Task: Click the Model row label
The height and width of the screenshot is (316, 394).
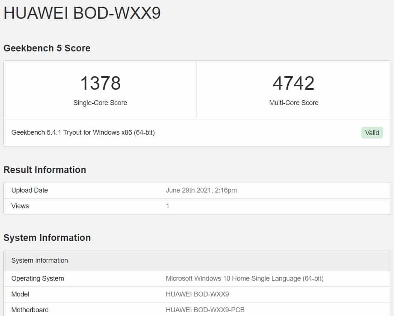Action: tap(20, 294)
